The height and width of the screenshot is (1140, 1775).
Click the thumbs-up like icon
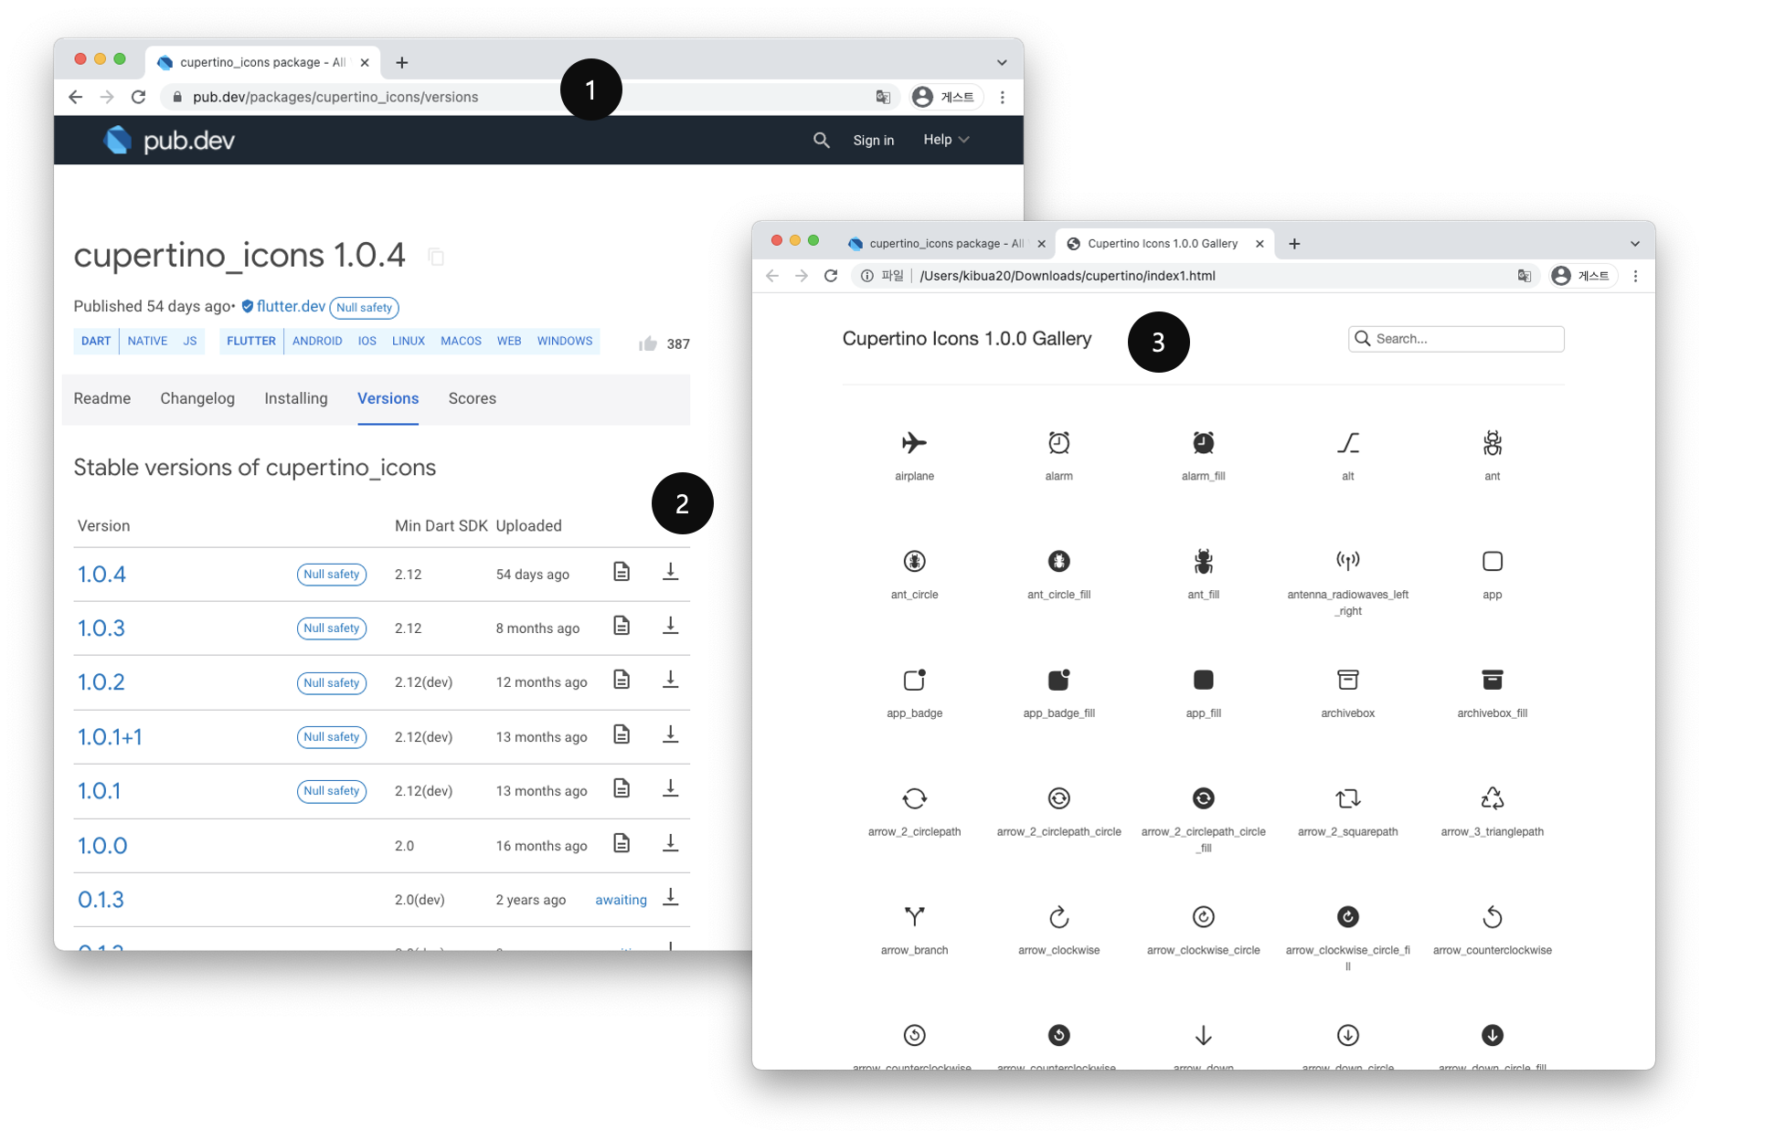coord(648,343)
